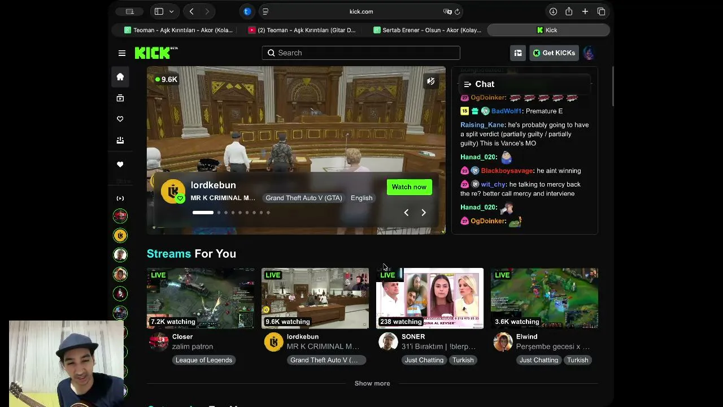Open Just Chatting tag under Elwind
Image resolution: width=723 pixels, height=407 pixels.
[x=539, y=360]
